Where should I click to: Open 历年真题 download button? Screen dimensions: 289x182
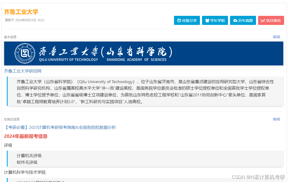[243, 21]
